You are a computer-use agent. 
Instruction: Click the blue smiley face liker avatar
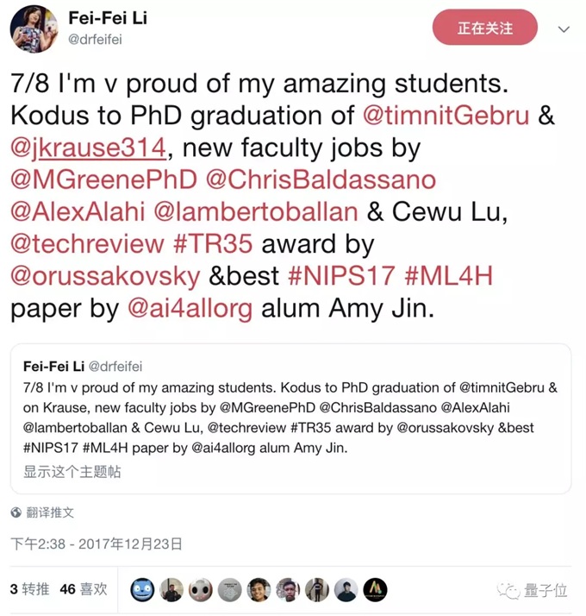(142, 589)
